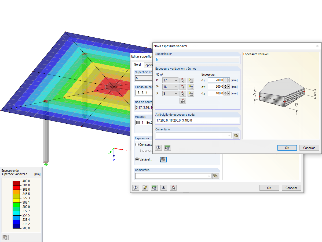This screenshot has height=242, width=322.
Task: Confirm Nova espessura variável with OK
Action: tap(287, 148)
